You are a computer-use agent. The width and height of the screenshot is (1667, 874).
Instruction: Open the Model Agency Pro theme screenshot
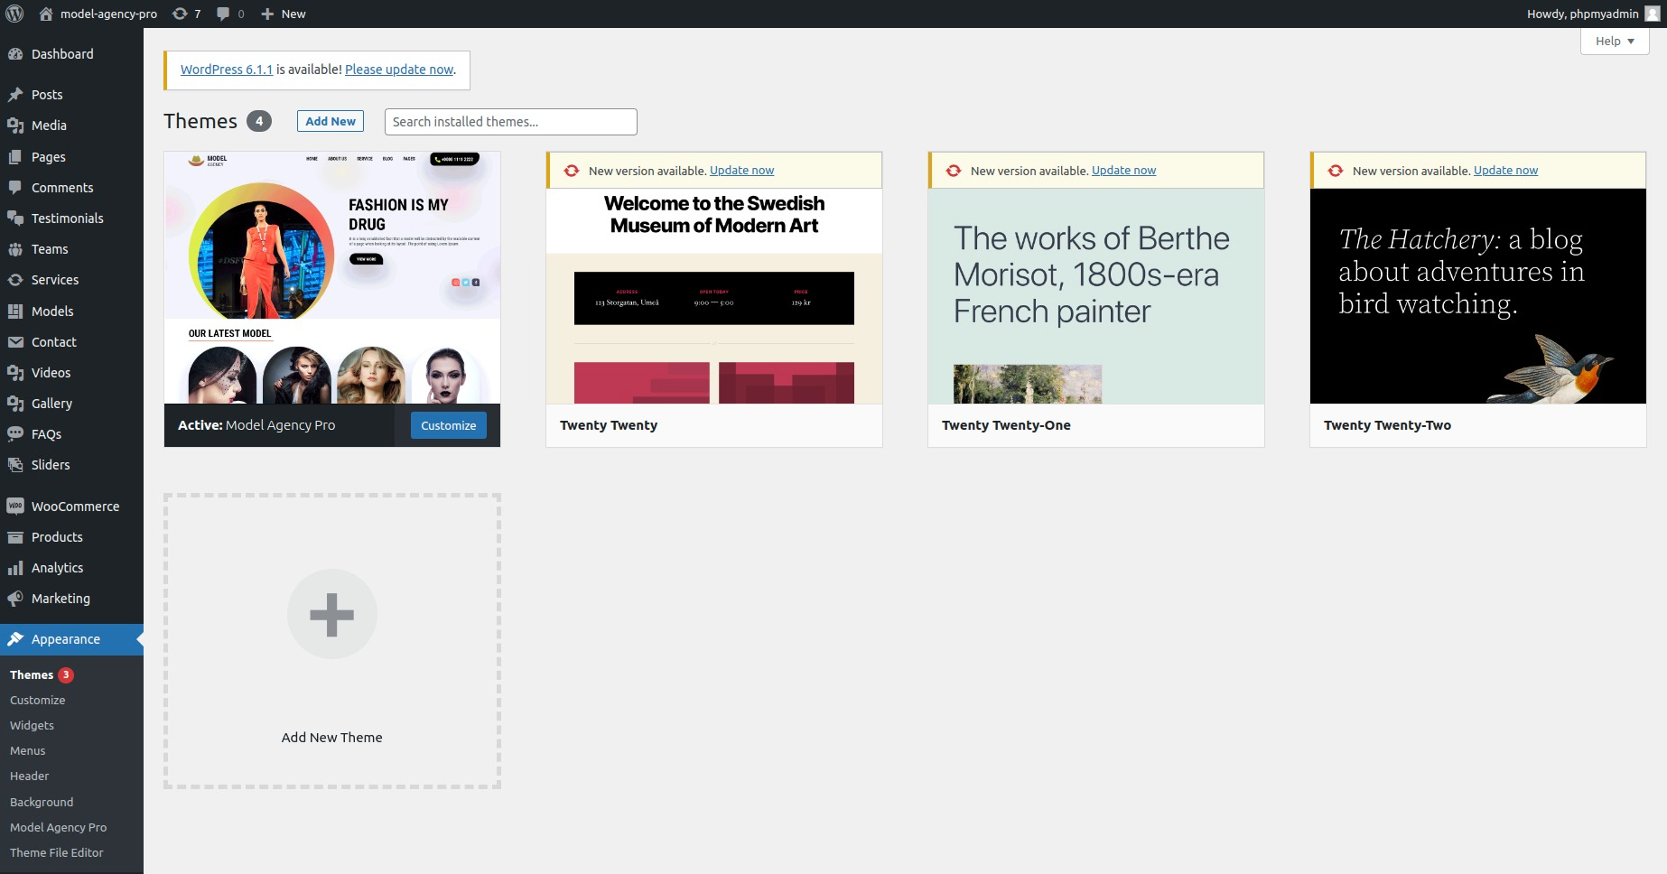tap(332, 277)
